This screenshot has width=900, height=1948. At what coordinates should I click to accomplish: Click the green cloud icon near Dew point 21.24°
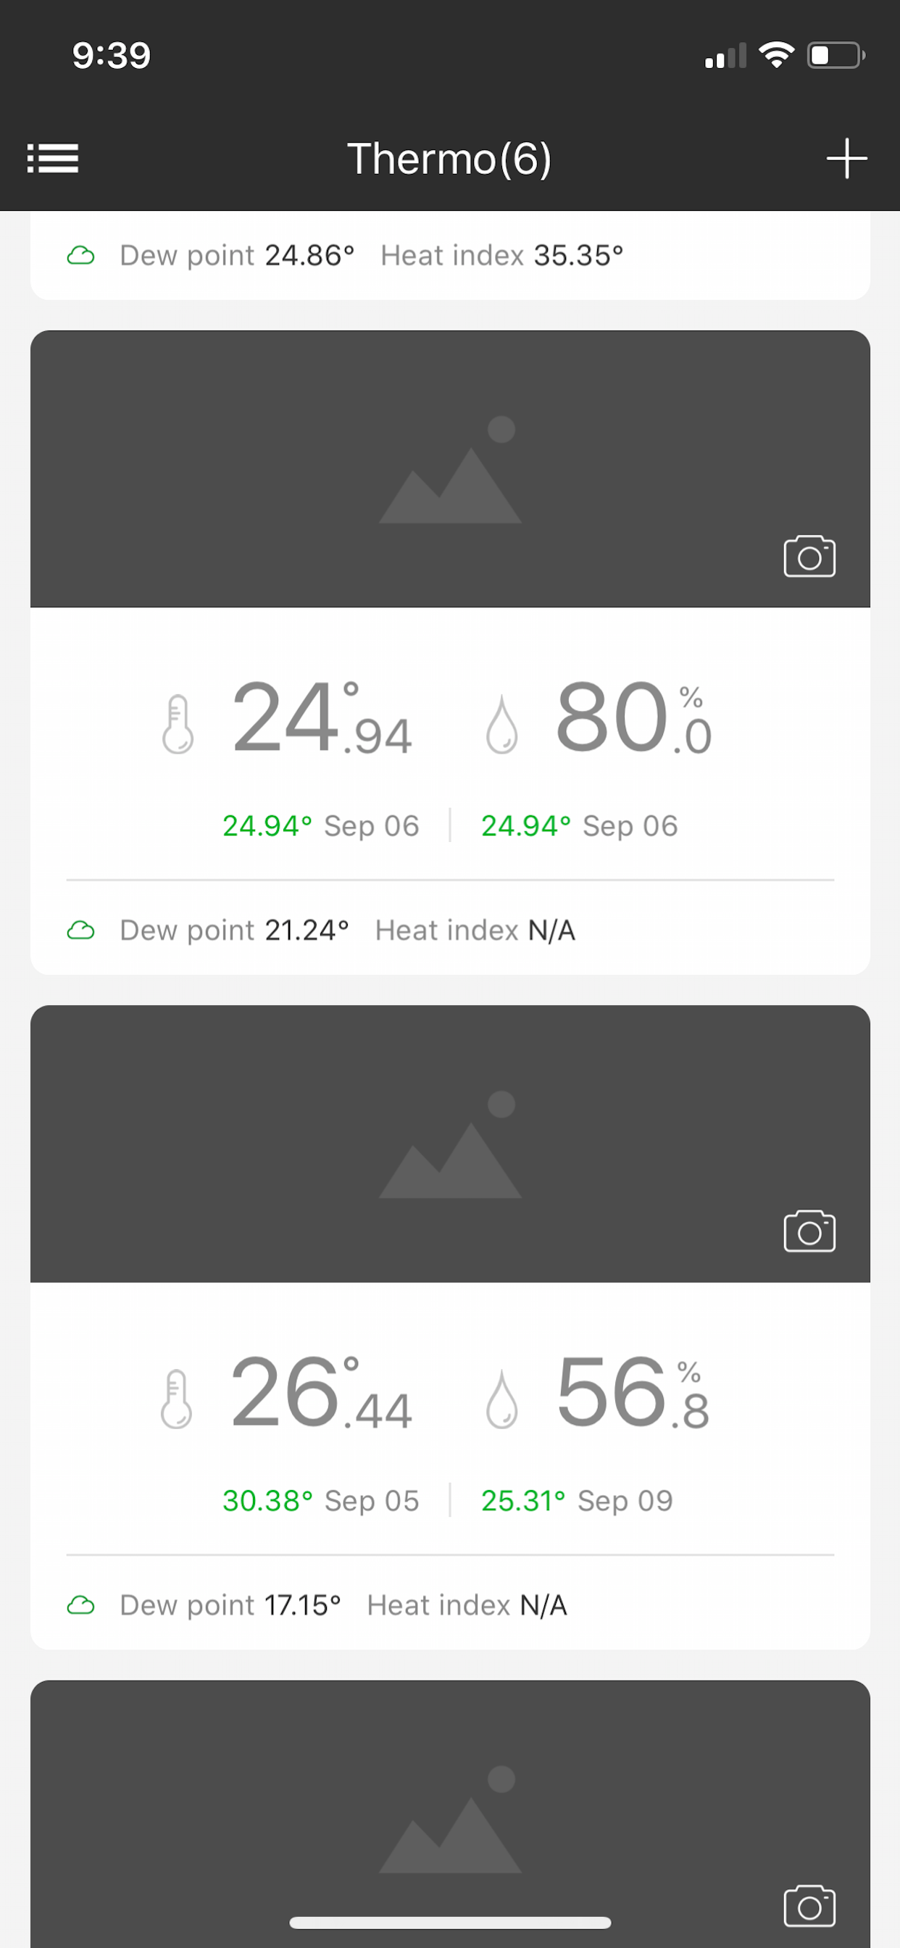point(83,929)
